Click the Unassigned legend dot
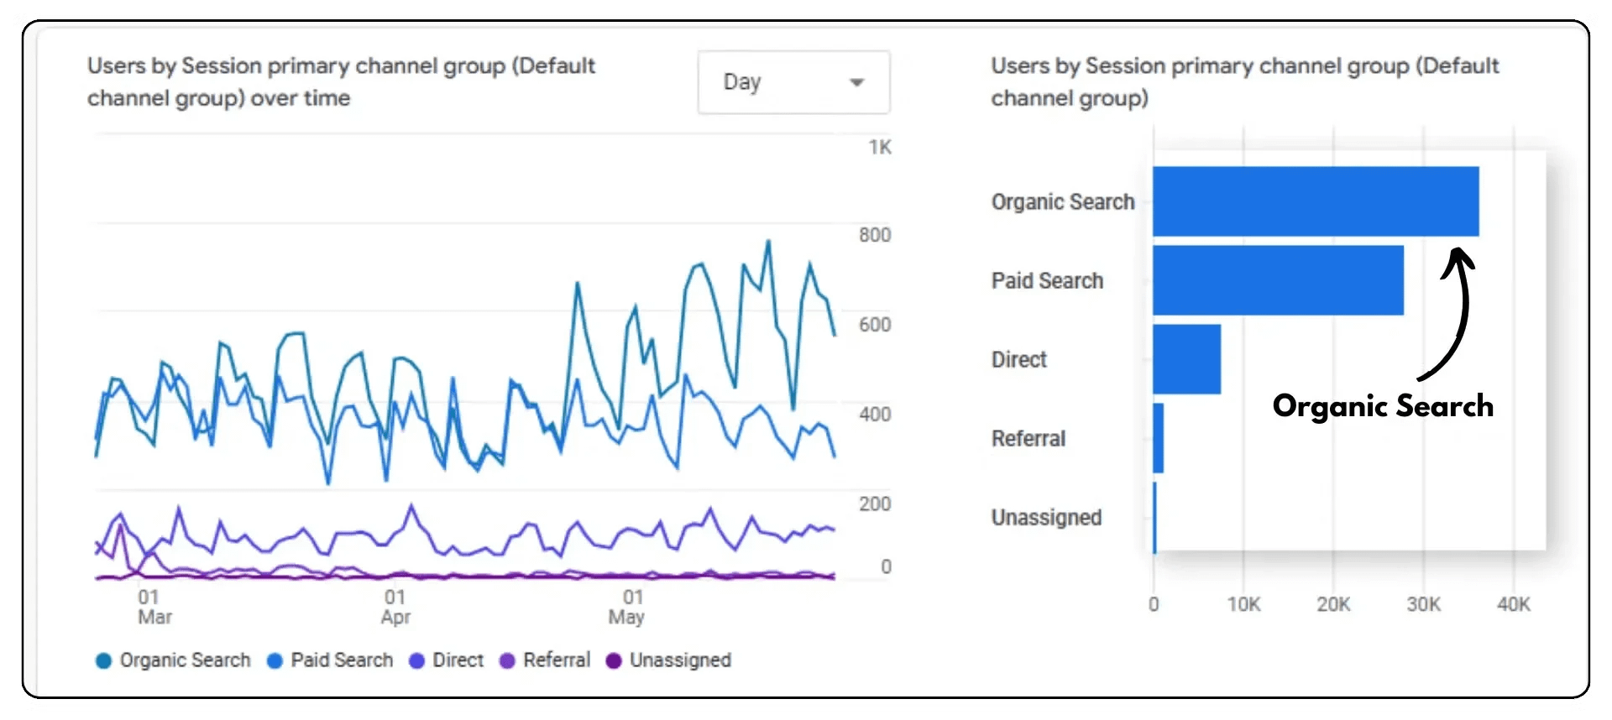Image resolution: width=1612 pixels, height=720 pixels. point(614,661)
